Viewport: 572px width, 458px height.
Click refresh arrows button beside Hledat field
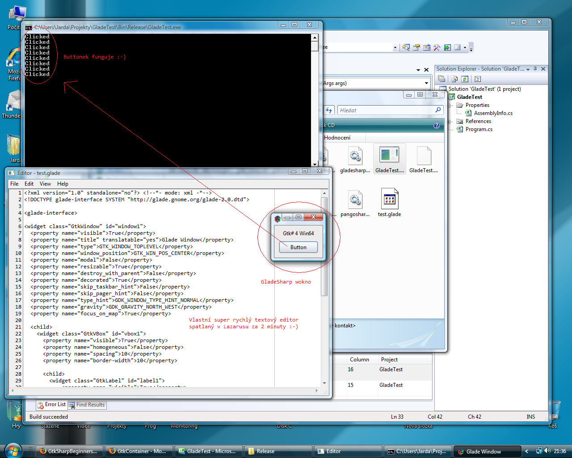(x=329, y=110)
